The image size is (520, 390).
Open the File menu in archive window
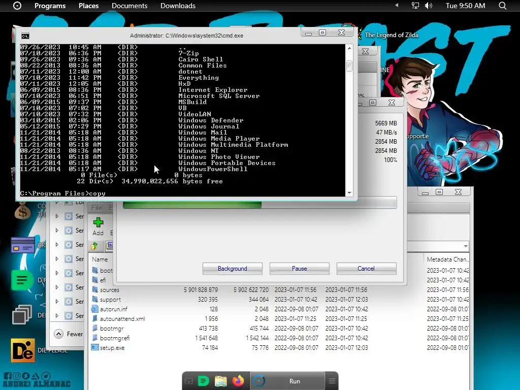96,208
